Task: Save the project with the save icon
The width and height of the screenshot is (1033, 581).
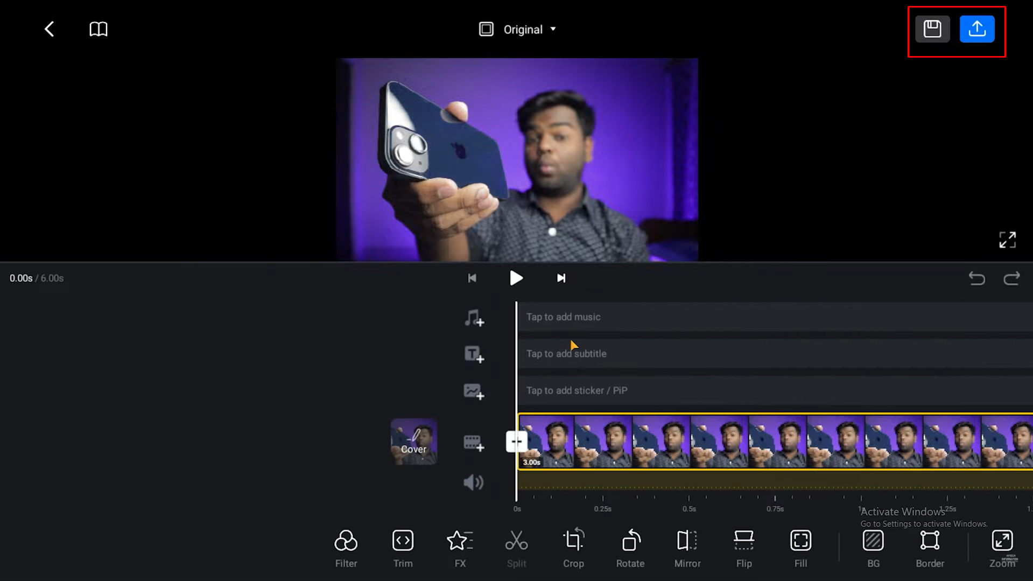Action: pyautogui.click(x=932, y=29)
